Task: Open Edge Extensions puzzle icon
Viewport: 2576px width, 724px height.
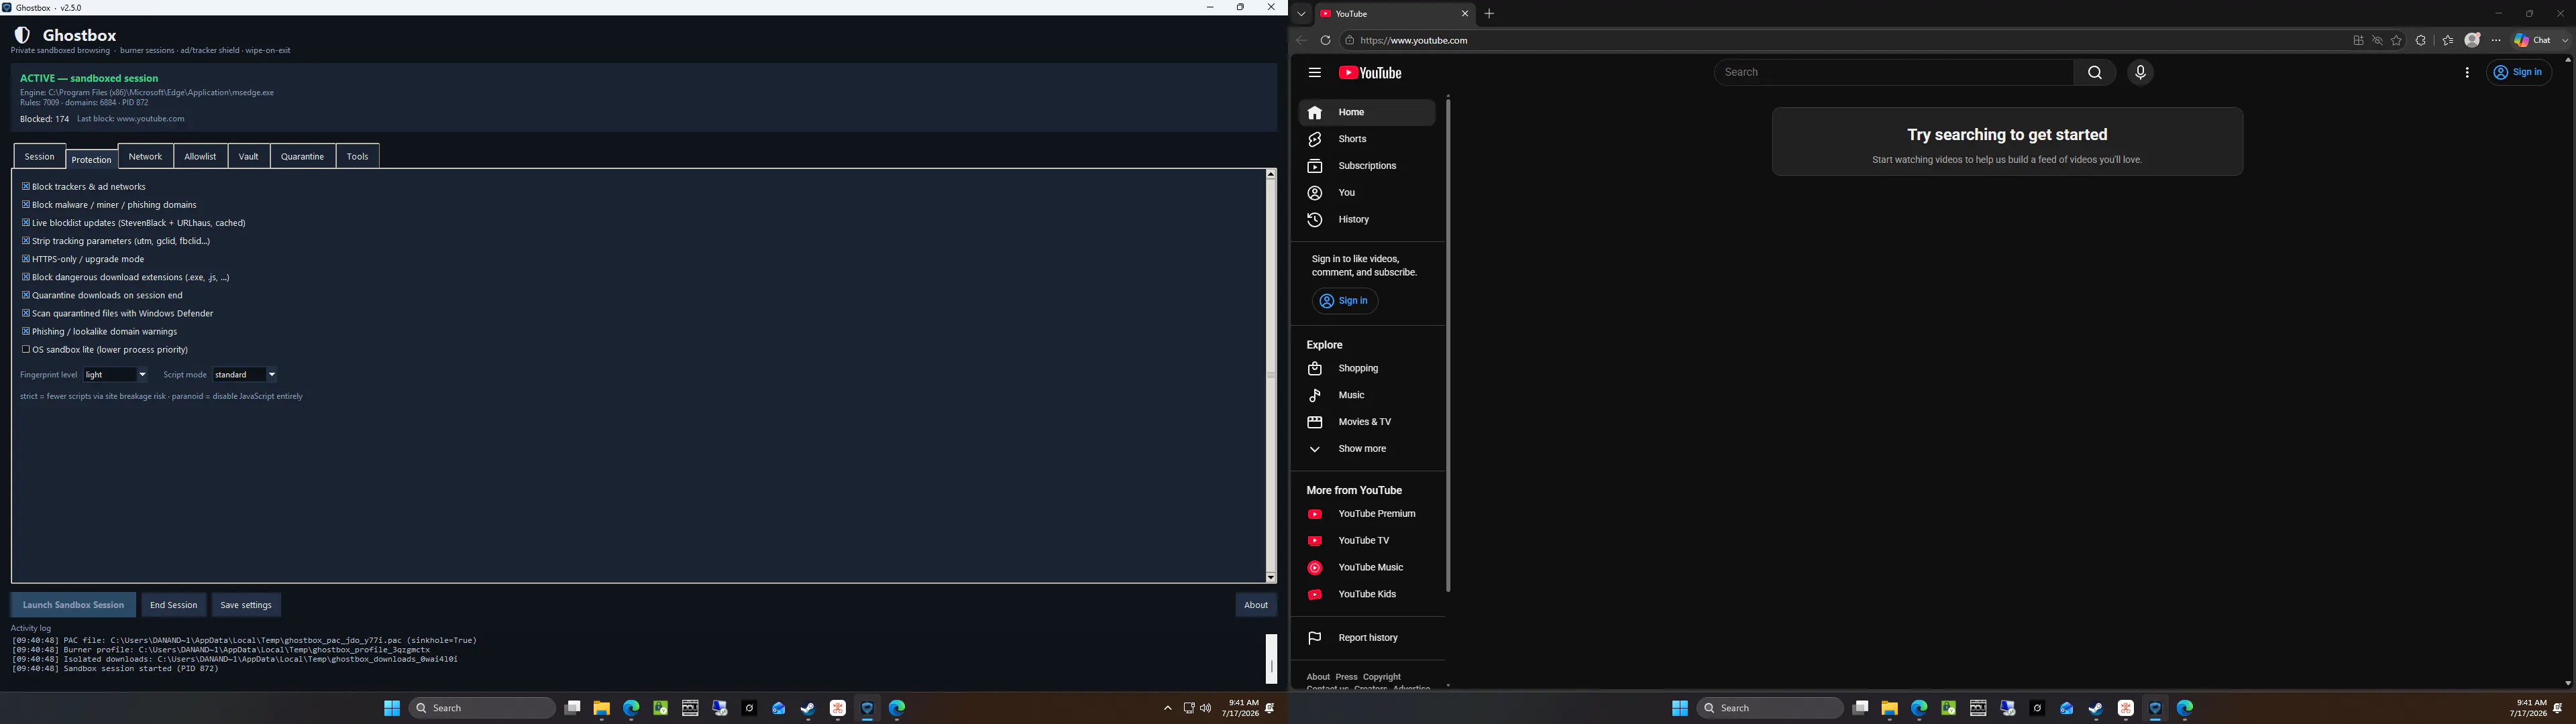Action: pyautogui.click(x=2421, y=41)
